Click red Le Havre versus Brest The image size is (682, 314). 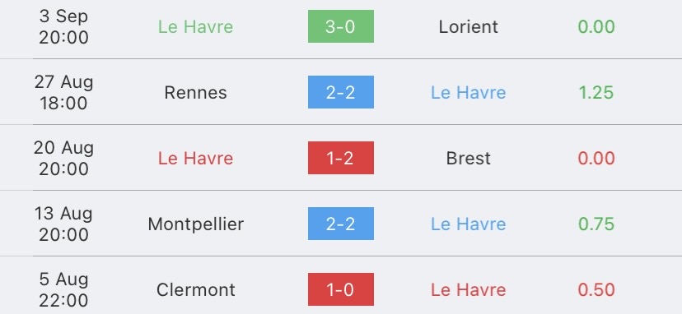(196, 158)
